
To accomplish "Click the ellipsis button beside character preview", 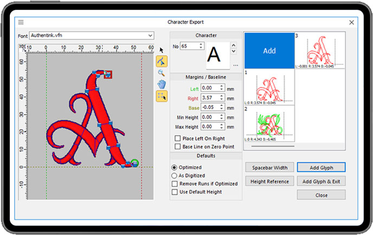I will pos(235,66).
